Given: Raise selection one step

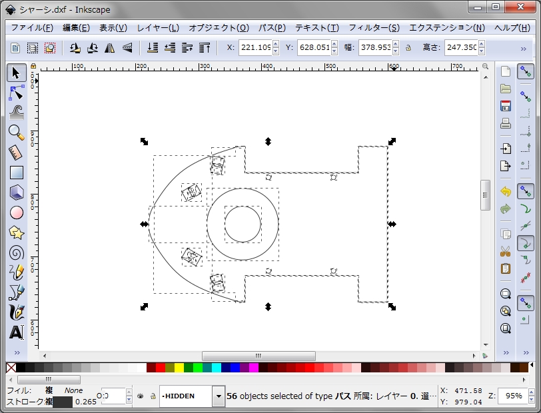Looking at the screenshot, I should (187, 48).
